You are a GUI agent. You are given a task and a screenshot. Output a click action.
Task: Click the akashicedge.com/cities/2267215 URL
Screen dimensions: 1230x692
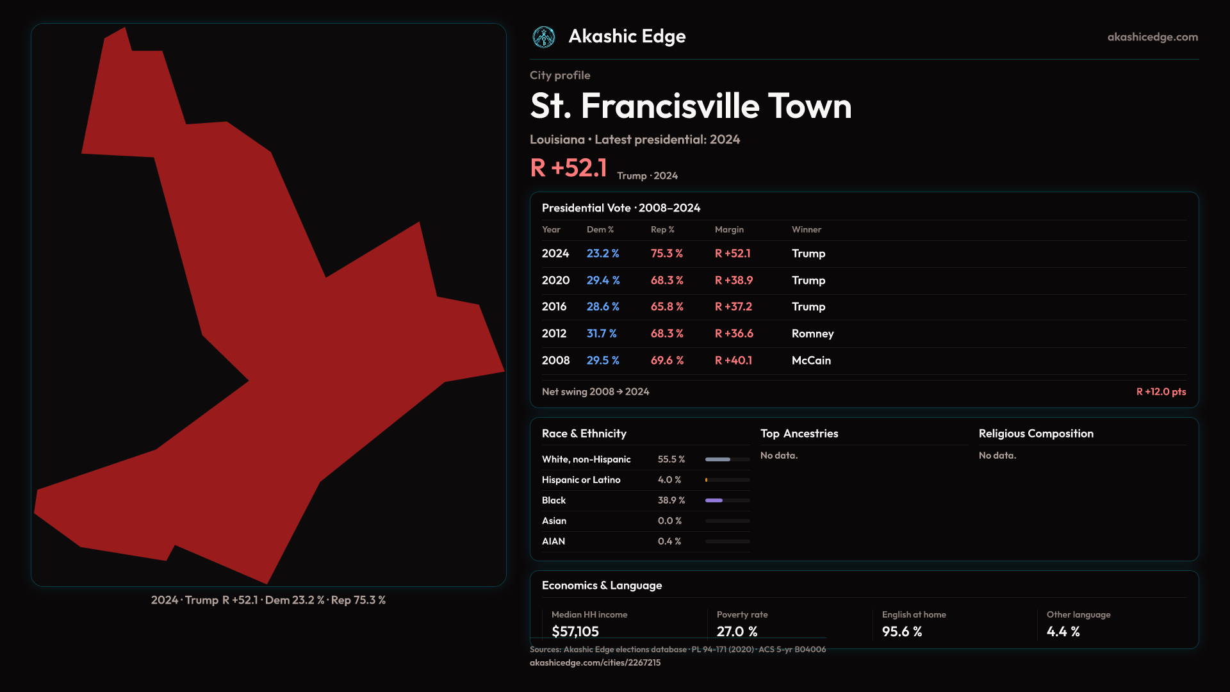(x=594, y=663)
